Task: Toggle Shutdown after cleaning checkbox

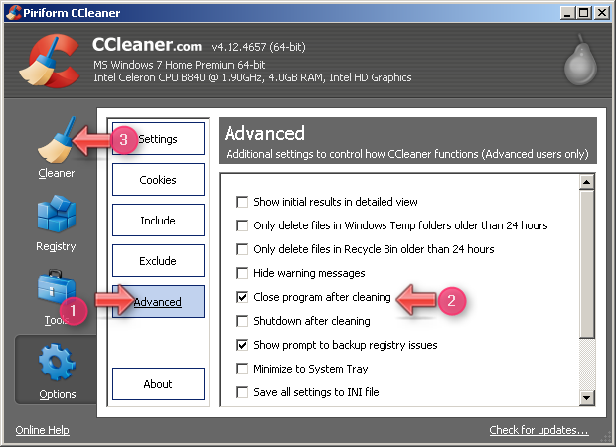Action: (x=242, y=321)
